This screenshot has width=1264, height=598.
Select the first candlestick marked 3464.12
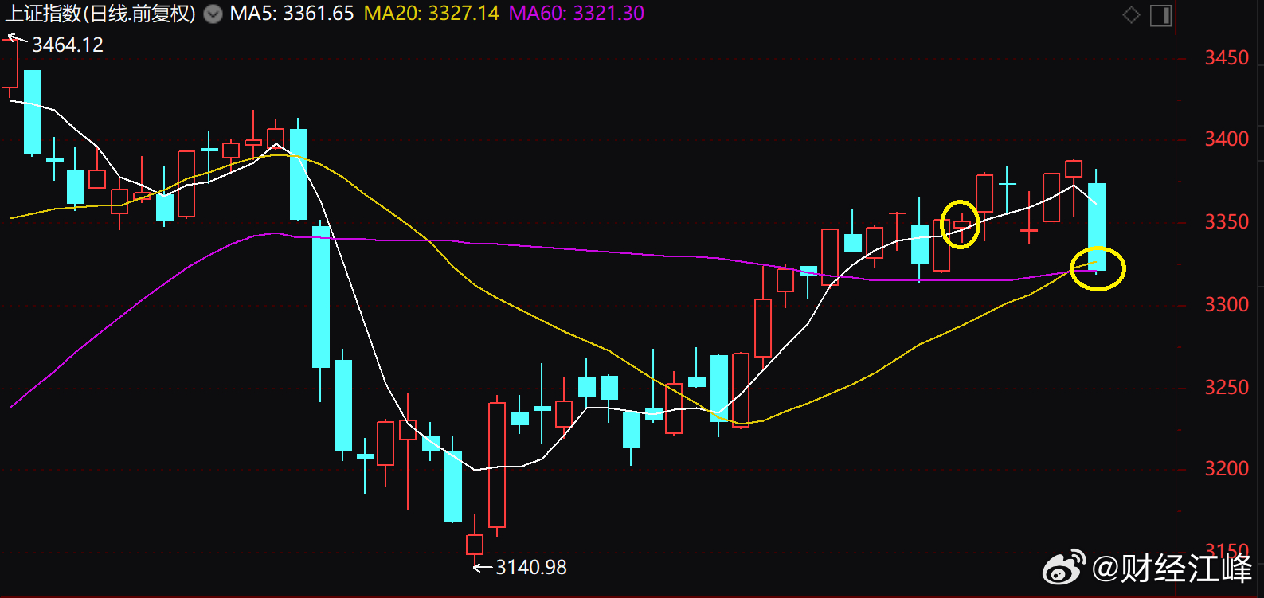click(x=10, y=64)
